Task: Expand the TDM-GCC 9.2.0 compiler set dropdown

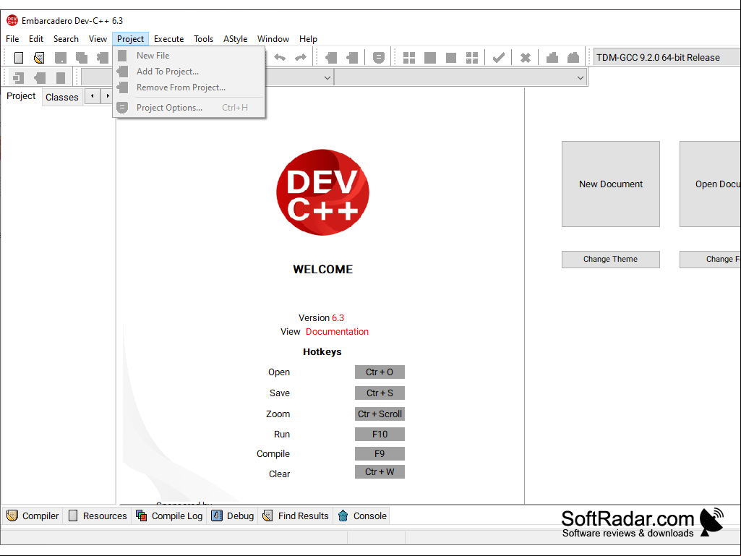Action: (x=667, y=58)
